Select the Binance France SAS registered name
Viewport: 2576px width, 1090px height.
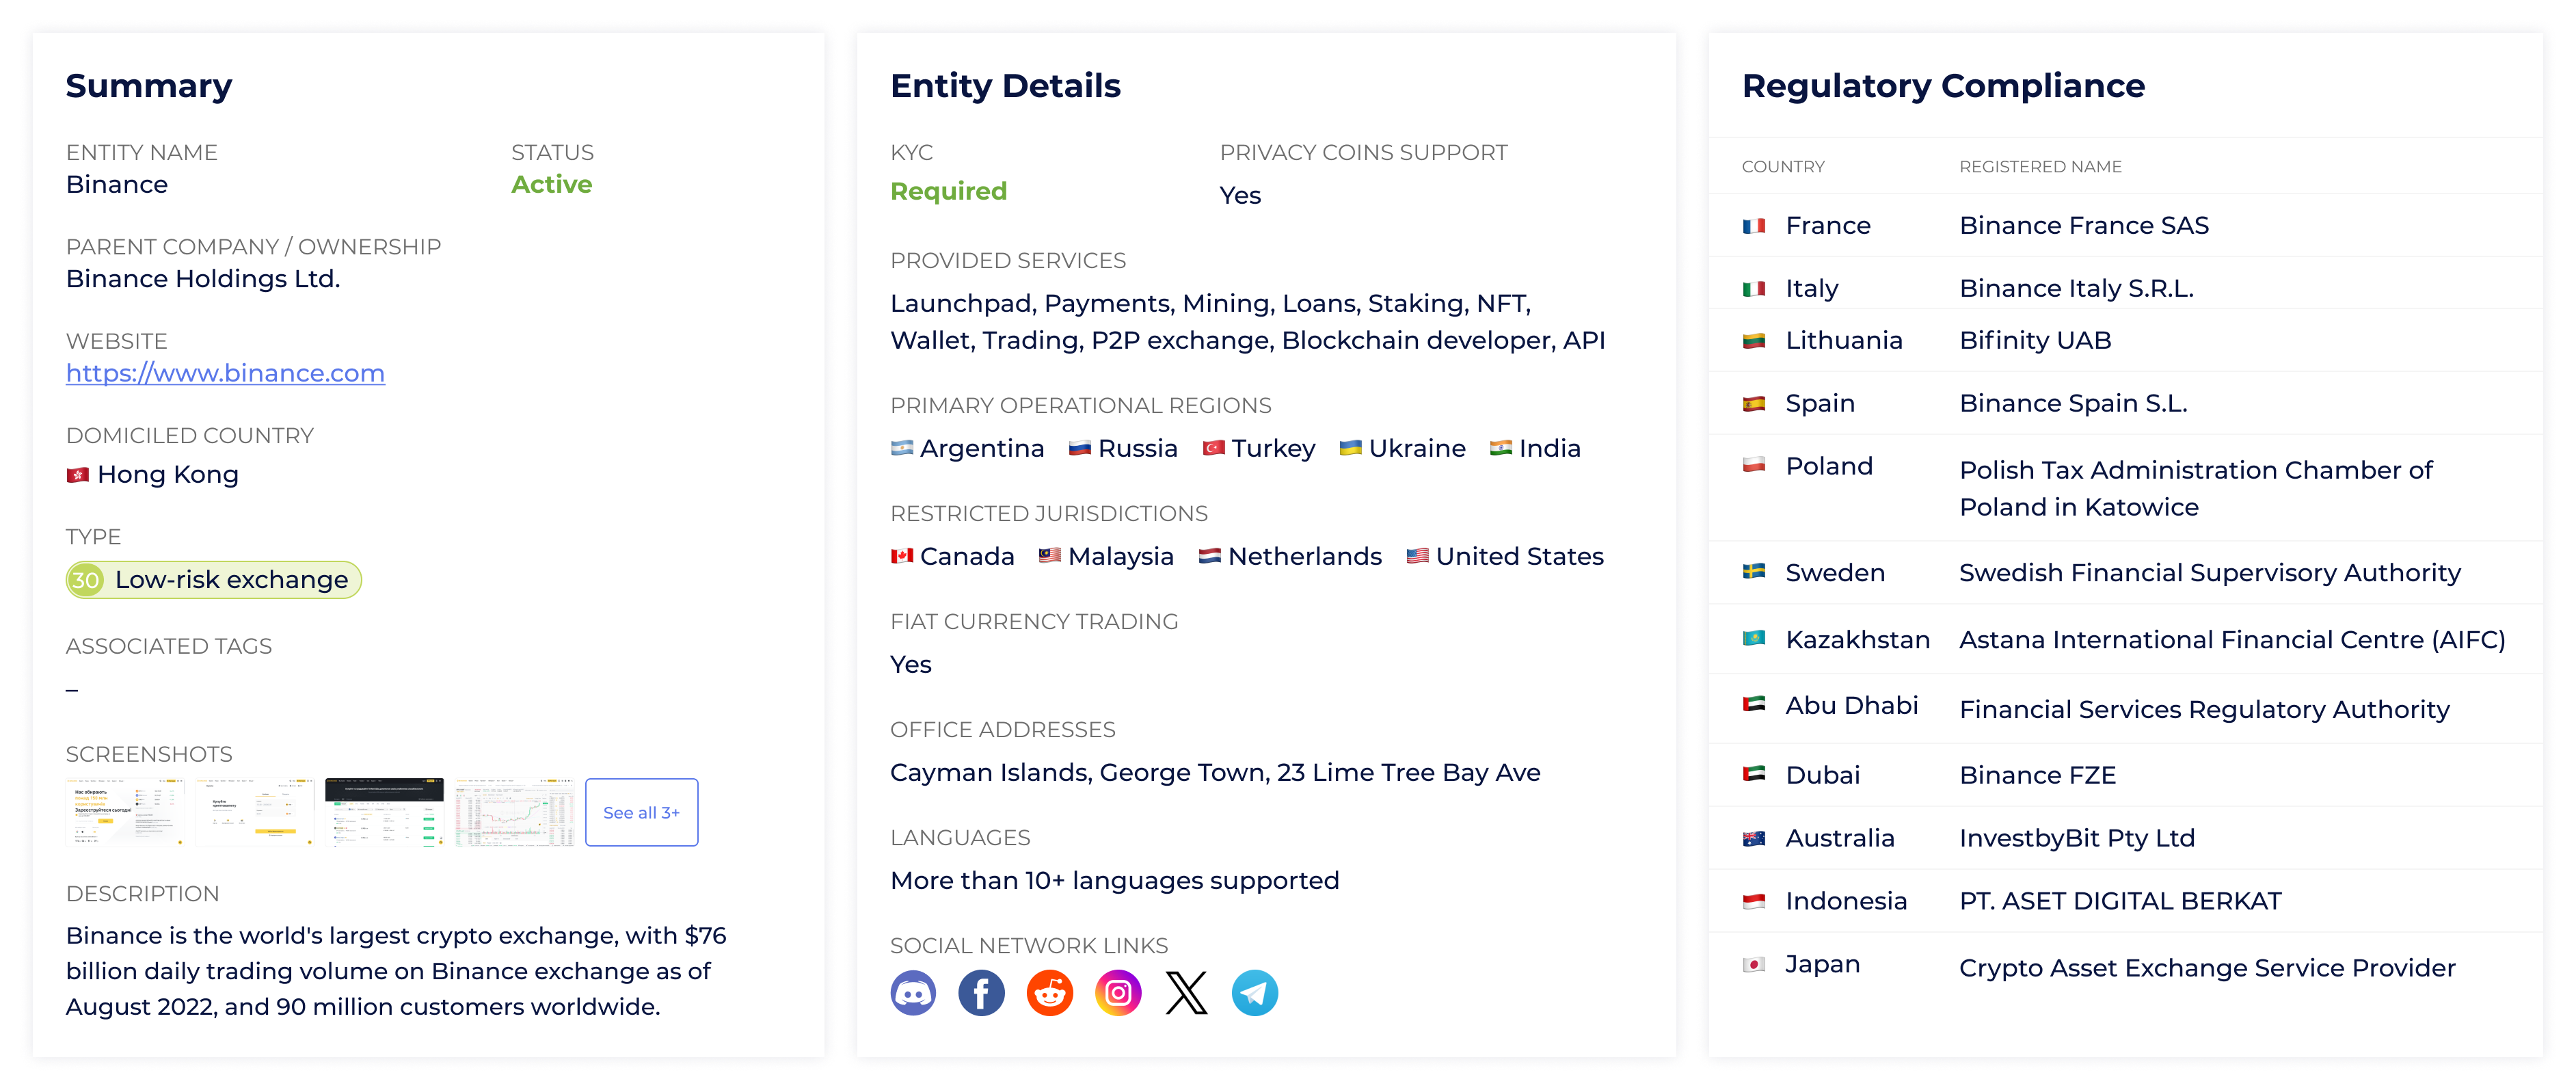2084,226
